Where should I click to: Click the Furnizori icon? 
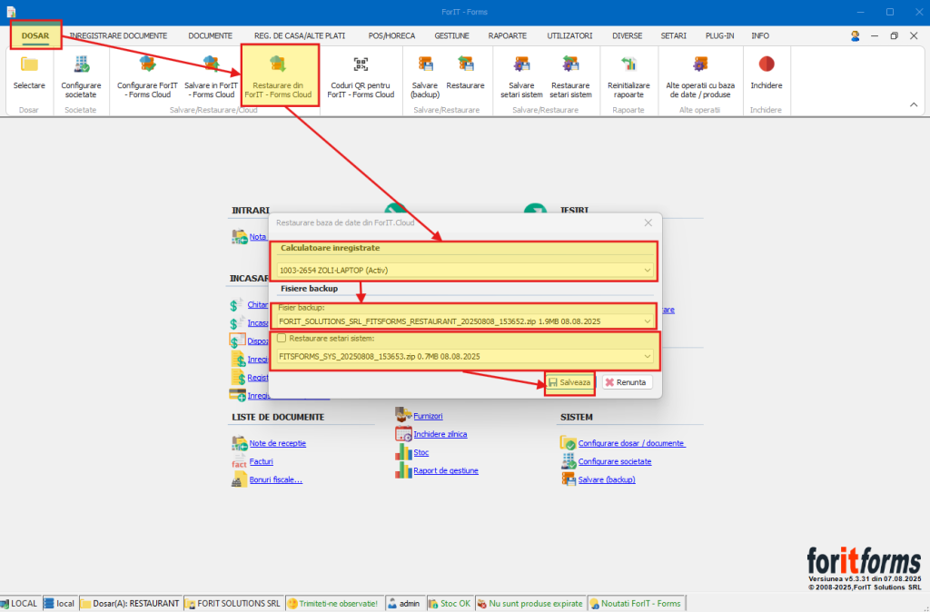coord(403,416)
